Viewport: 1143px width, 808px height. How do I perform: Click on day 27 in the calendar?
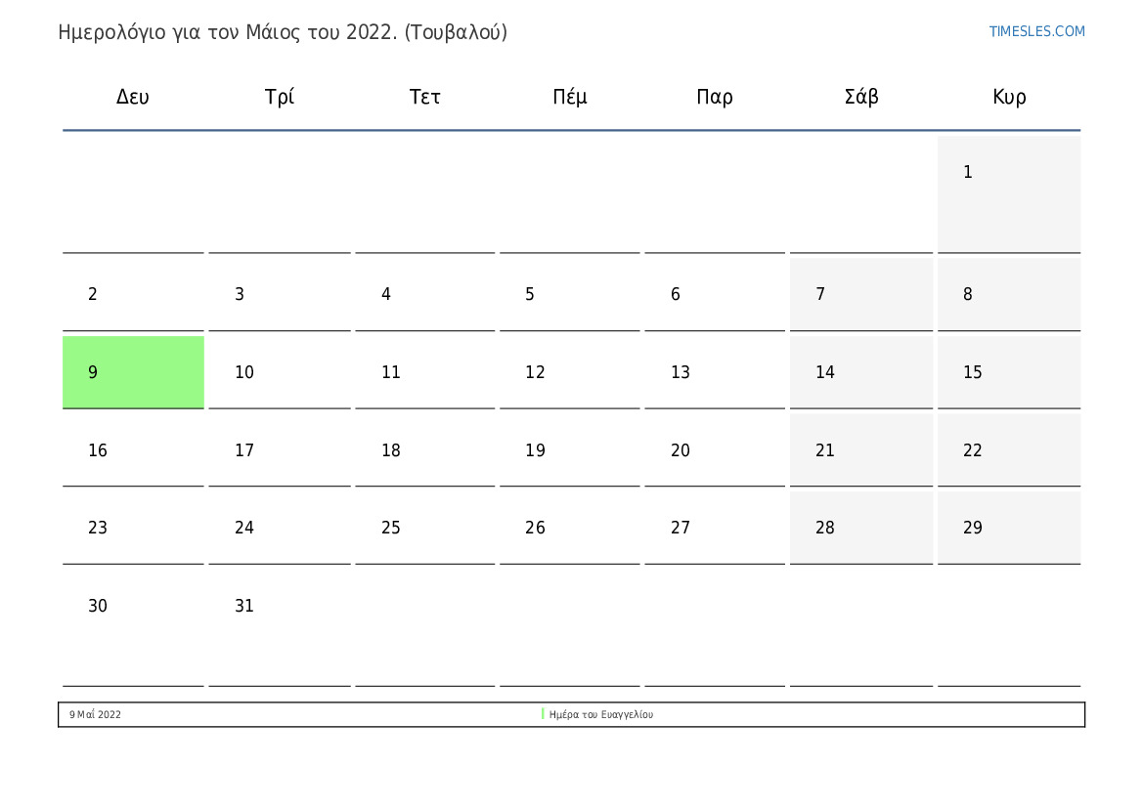tap(715, 528)
